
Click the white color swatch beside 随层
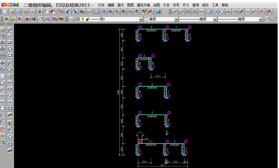146,19
